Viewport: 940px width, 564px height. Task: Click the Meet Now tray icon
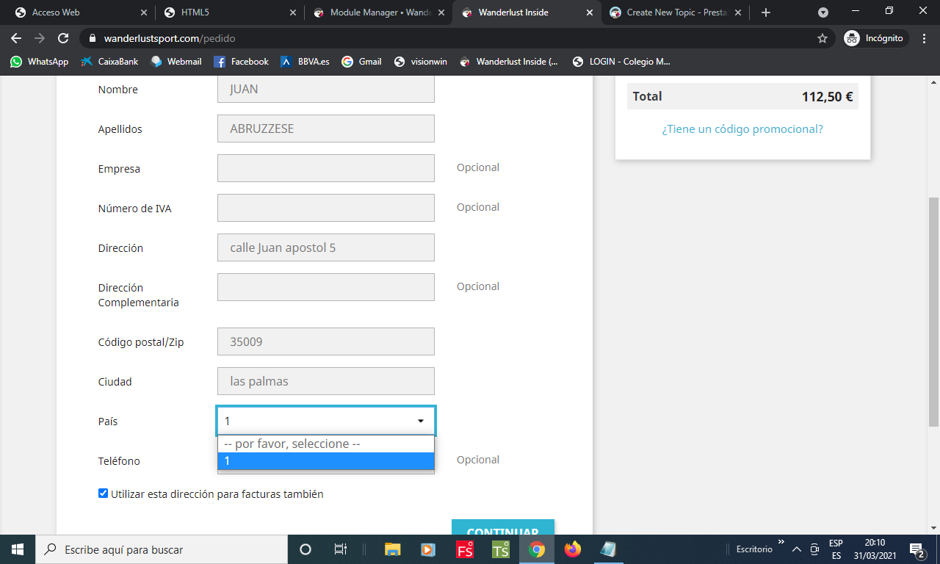[x=814, y=549]
